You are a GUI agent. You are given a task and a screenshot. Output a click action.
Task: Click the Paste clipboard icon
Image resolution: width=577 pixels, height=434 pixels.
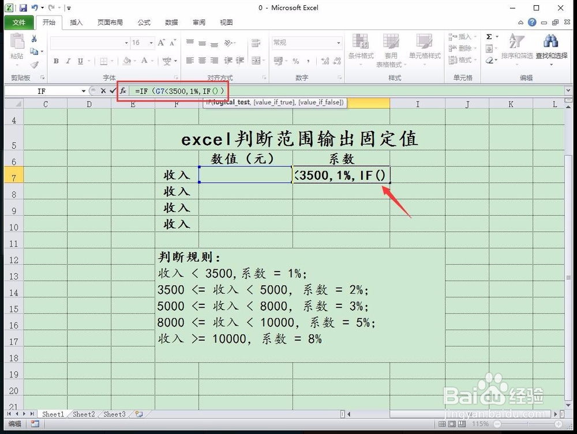tap(17, 42)
